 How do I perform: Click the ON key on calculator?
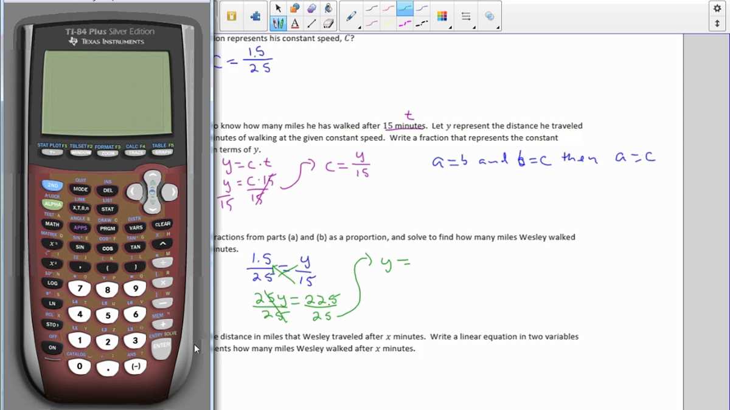pos(52,347)
